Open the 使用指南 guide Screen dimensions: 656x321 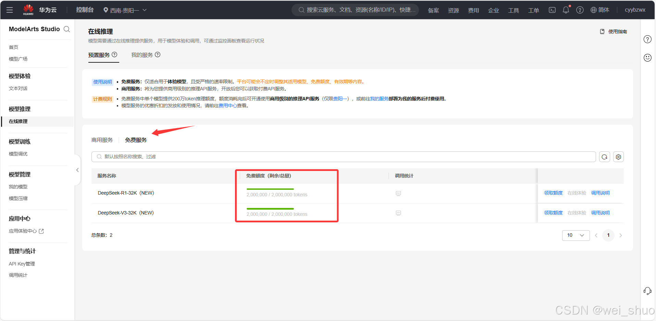click(614, 32)
